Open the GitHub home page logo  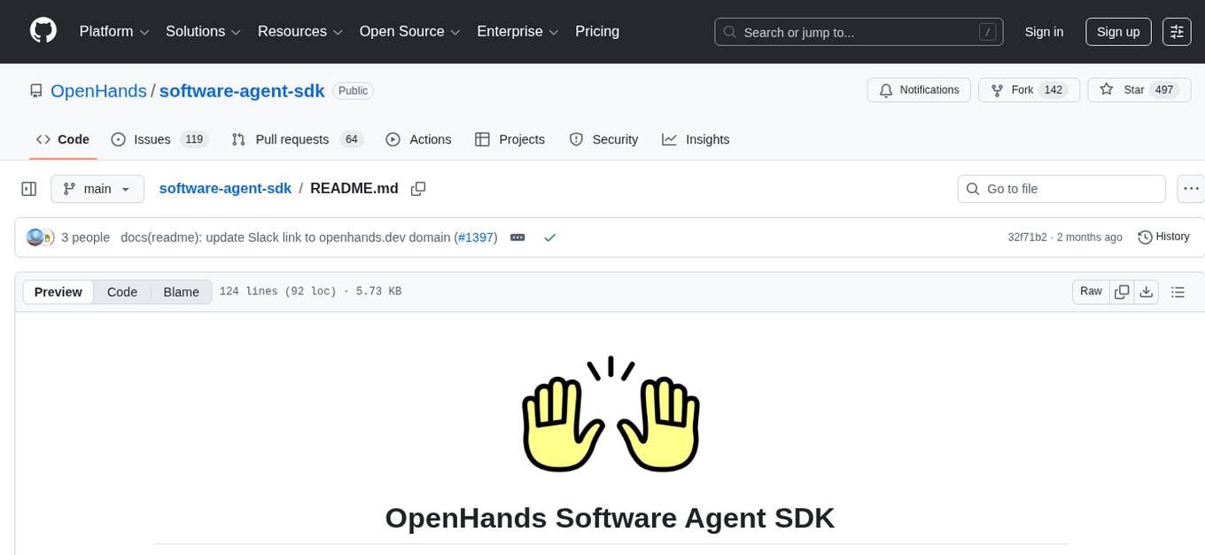click(43, 31)
